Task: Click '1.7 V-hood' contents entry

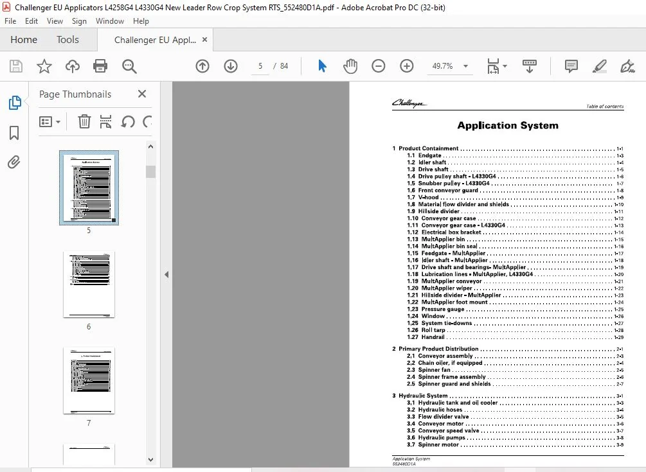Action: (515, 197)
